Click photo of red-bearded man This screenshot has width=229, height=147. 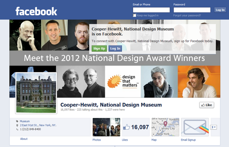(x=78, y=35)
